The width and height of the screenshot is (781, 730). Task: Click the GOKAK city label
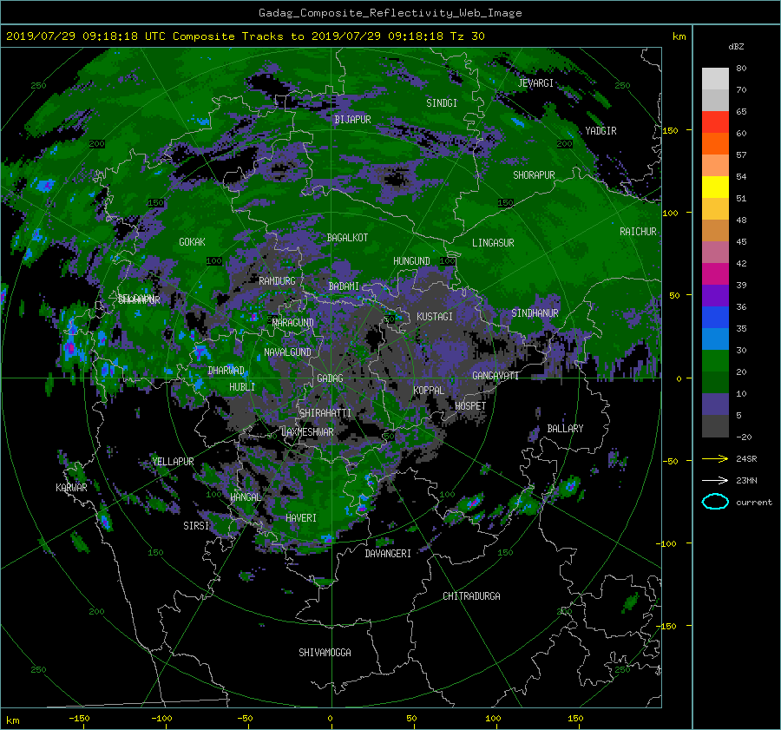pos(192,241)
